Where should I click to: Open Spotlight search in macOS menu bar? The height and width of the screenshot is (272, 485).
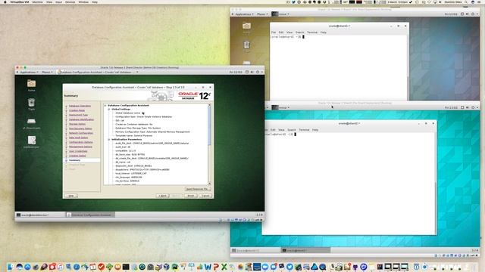point(466,2)
